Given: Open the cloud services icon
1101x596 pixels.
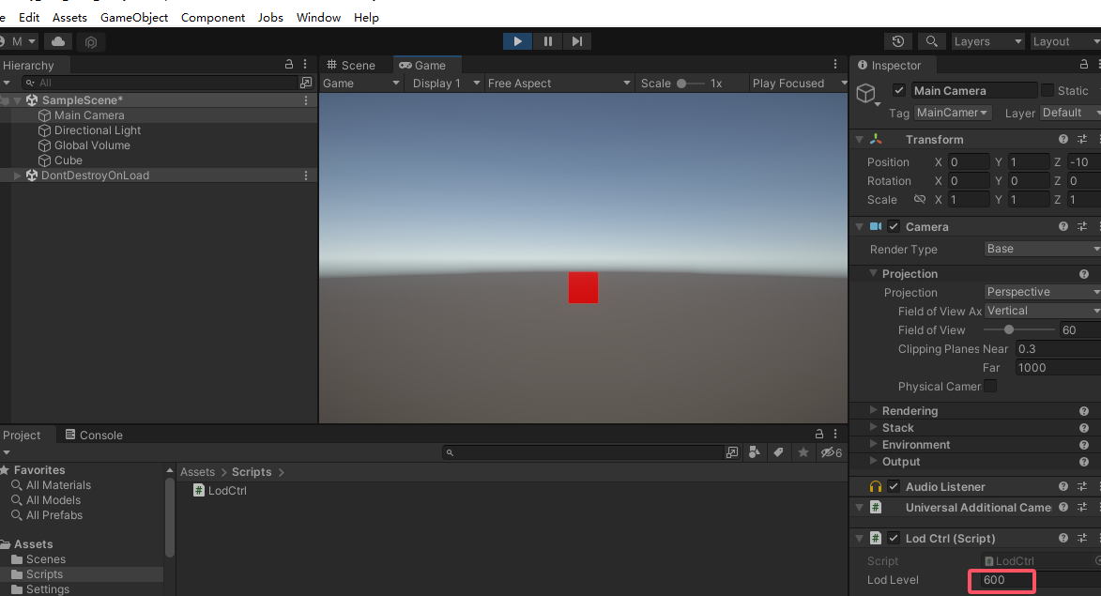Looking at the screenshot, I should (58, 41).
